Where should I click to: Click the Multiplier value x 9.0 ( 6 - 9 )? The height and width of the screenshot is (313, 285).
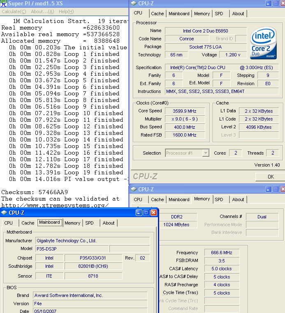[185, 119]
